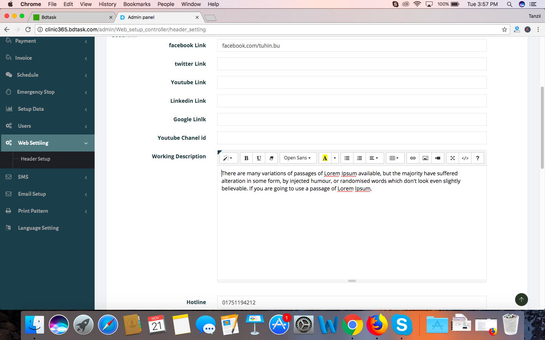Click the insert picture icon
Viewport: 545px width, 340px height.
[x=425, y=158]
